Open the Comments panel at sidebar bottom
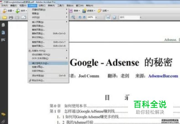 click(3, 114)
